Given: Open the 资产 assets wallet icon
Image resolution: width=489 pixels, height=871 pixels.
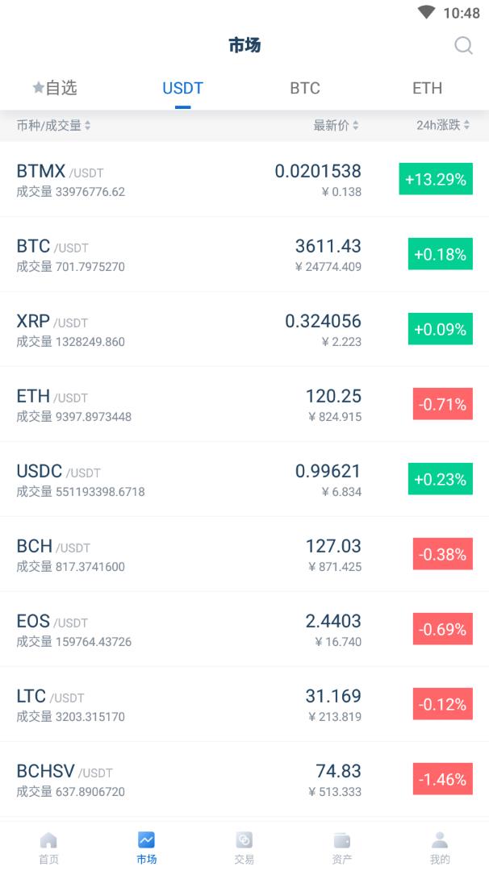Looking at the screenshot, I should pyautogui.click(x=342, y=840).
